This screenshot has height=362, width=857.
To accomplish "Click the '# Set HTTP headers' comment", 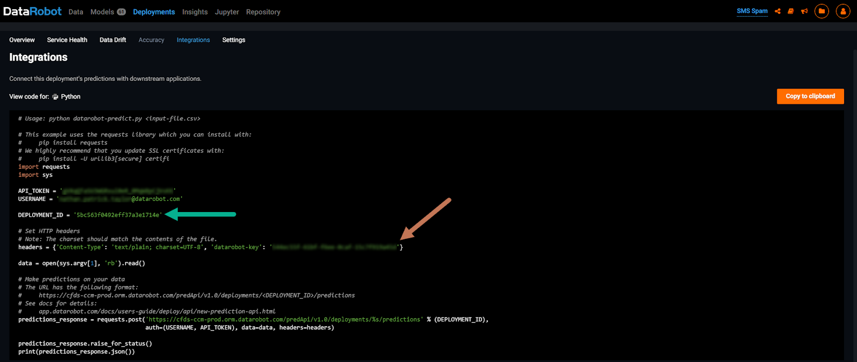I will (49, 231).
